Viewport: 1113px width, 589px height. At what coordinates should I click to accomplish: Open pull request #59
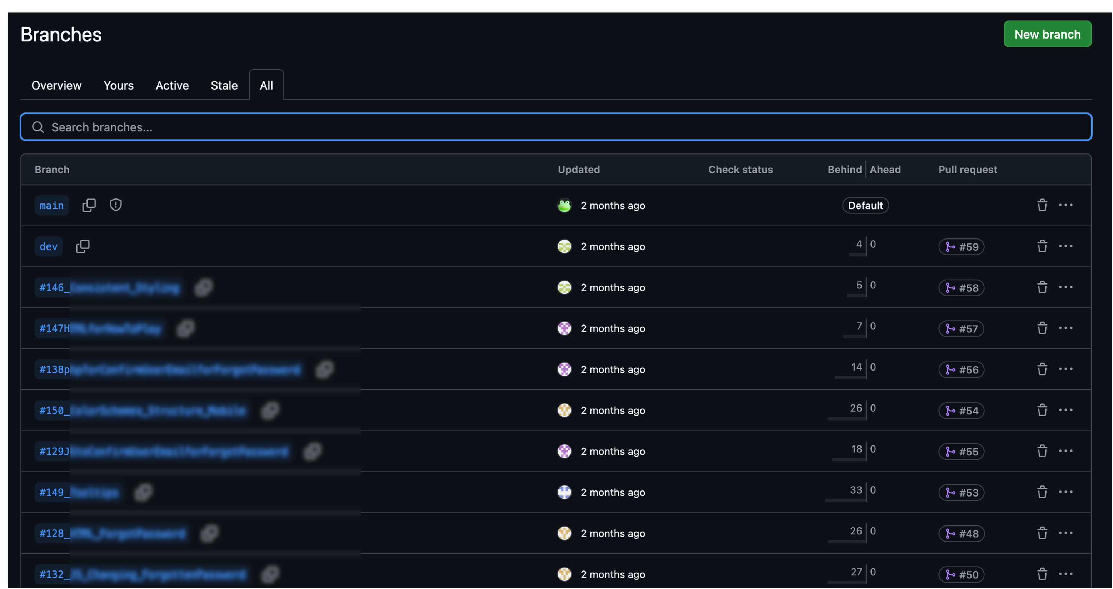961,247
